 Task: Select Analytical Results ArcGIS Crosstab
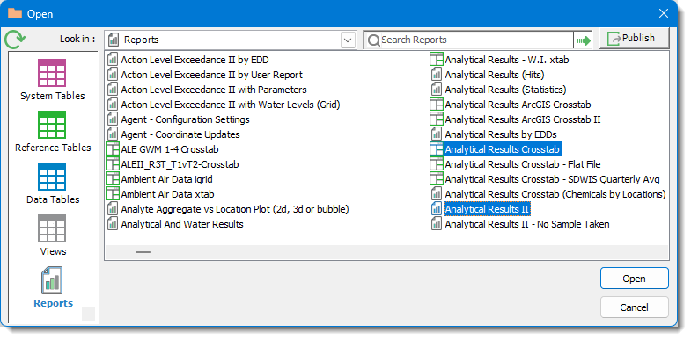(518, 105)
